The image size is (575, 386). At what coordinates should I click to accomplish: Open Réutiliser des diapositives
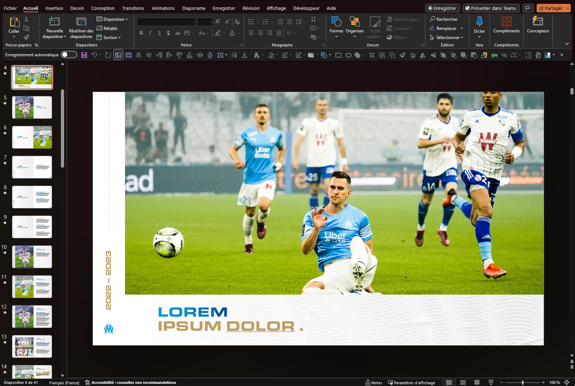click(x=81, y=27)
